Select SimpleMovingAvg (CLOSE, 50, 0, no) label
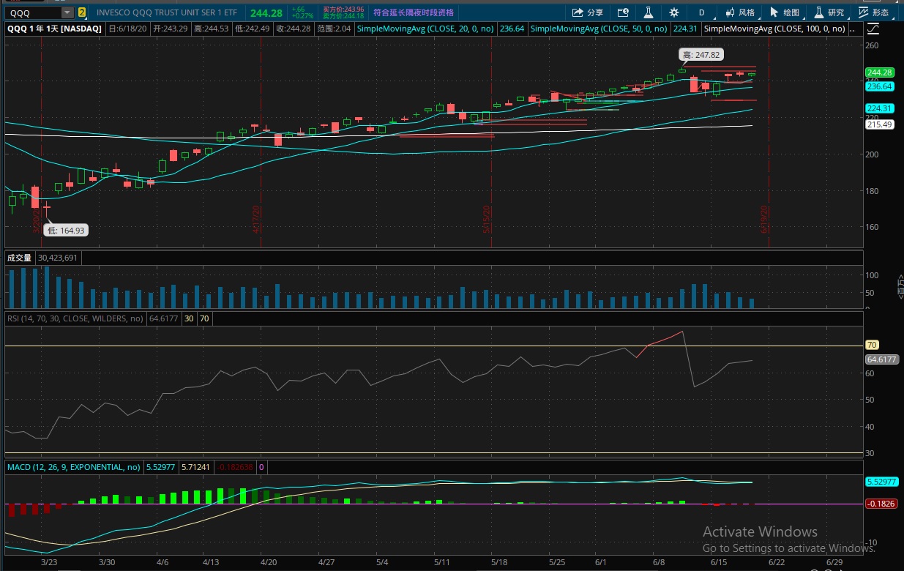The height and width of the screenshot is (571, 904). pos(599,29)
